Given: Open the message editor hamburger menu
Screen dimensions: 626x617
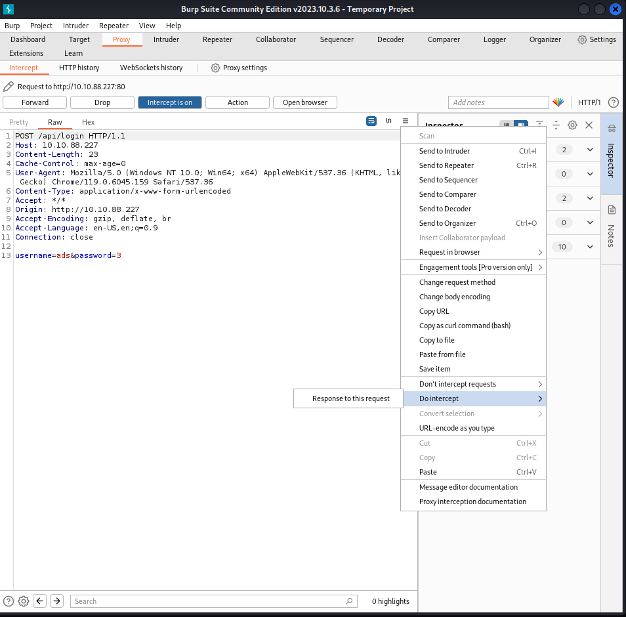Looking at the screenshot, I should [x=406, y=121].
